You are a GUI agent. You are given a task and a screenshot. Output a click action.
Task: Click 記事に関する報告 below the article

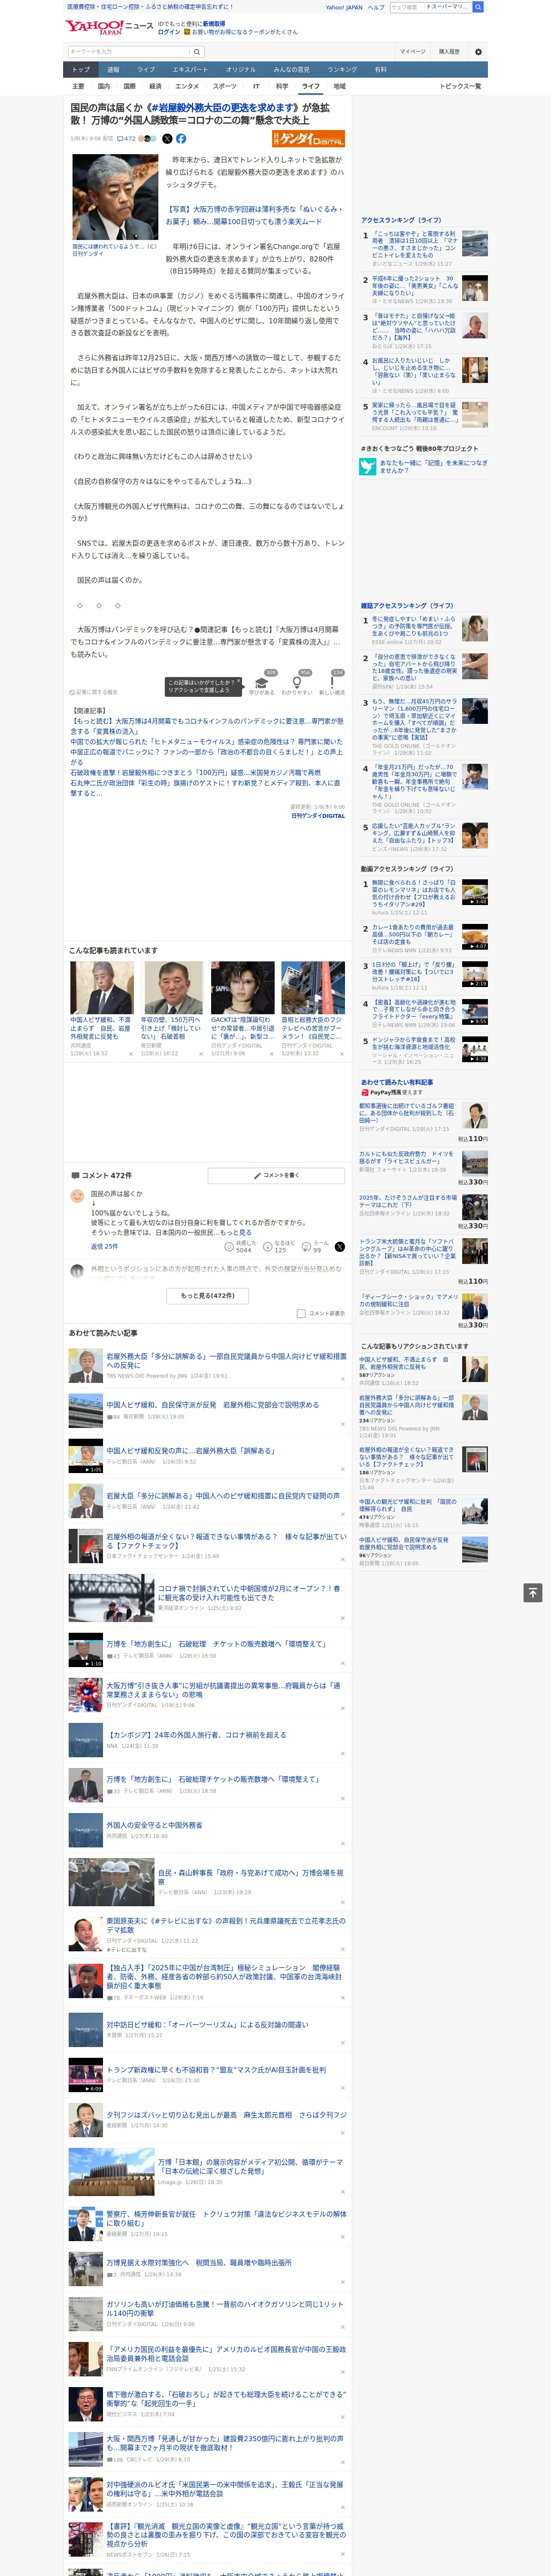(x=94, y=692)
